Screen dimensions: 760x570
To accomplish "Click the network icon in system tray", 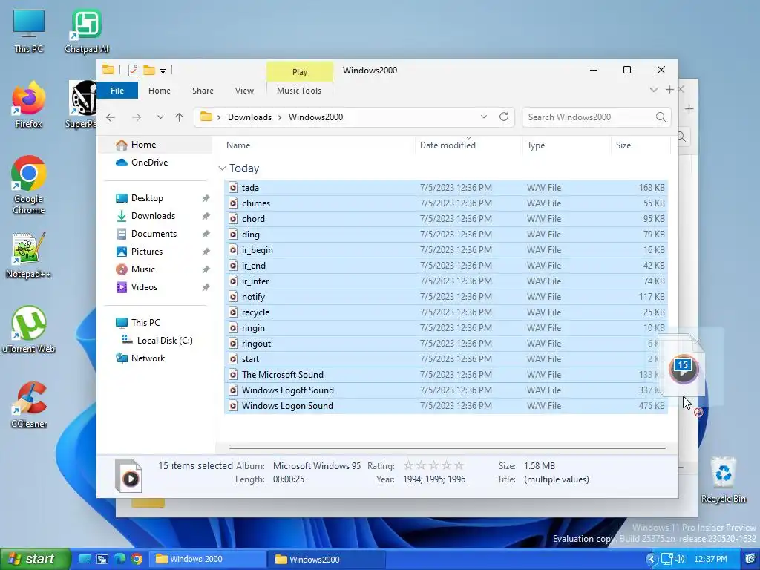I will pos(667,559).
